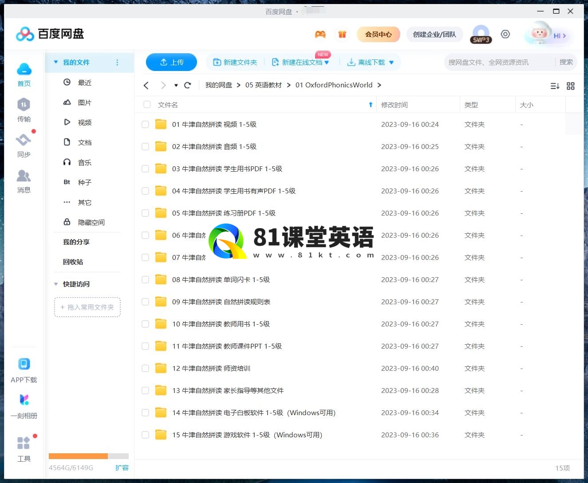The height and width of the screenshot is (483, 588).
Task: Tick checkbox for 02 牛津自然拼读 音频 1-5级
Action: (145, 147)
